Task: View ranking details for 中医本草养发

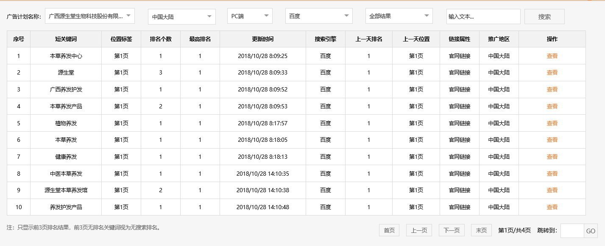Action: point(552,173)
